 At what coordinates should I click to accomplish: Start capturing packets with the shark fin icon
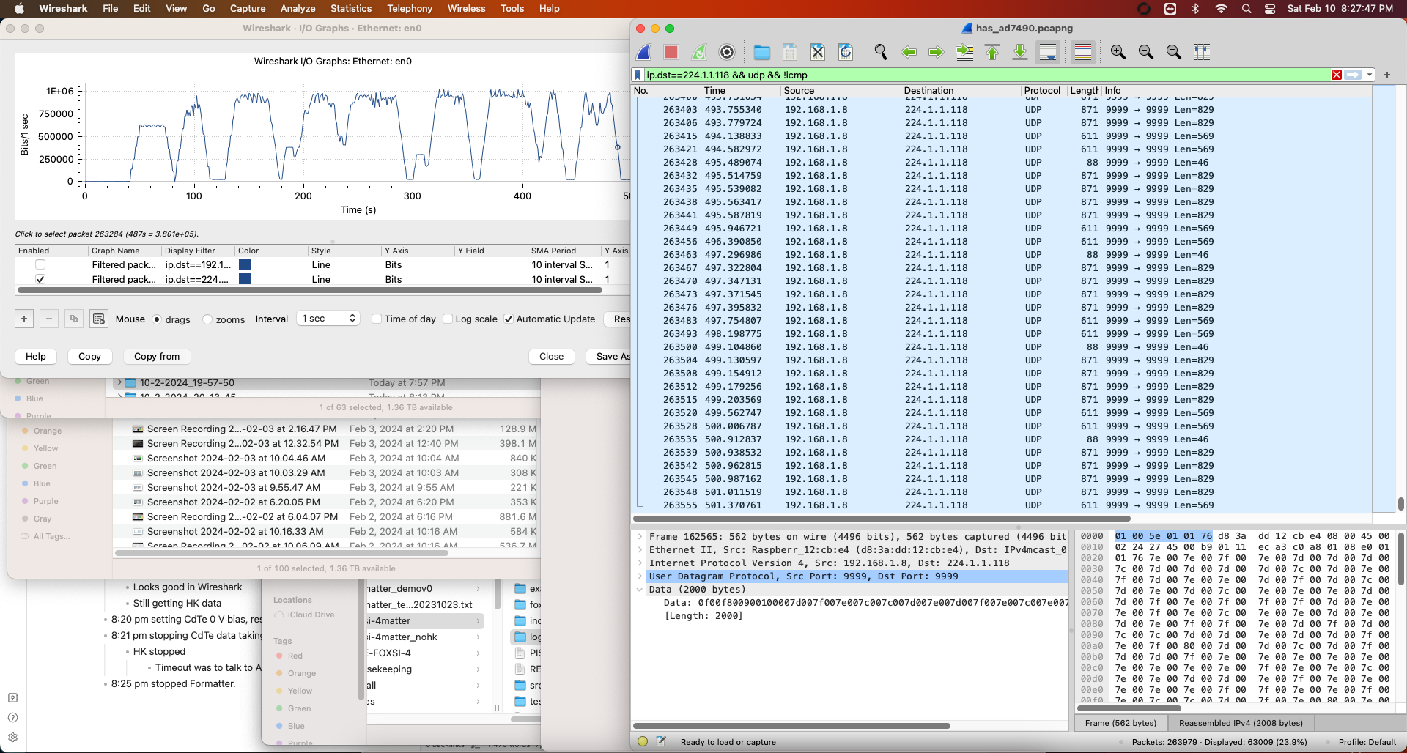click(x=644, y=52)
